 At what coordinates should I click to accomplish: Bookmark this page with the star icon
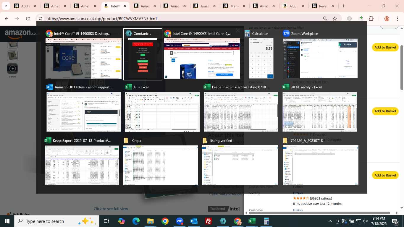click(335, 19)
